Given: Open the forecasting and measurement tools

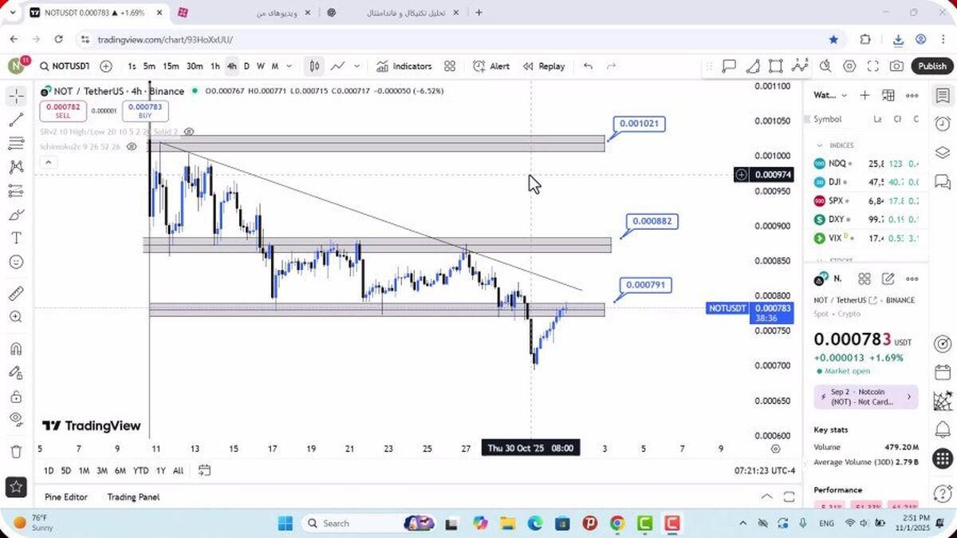Looking at the screenshot, I should coord(16,191).
